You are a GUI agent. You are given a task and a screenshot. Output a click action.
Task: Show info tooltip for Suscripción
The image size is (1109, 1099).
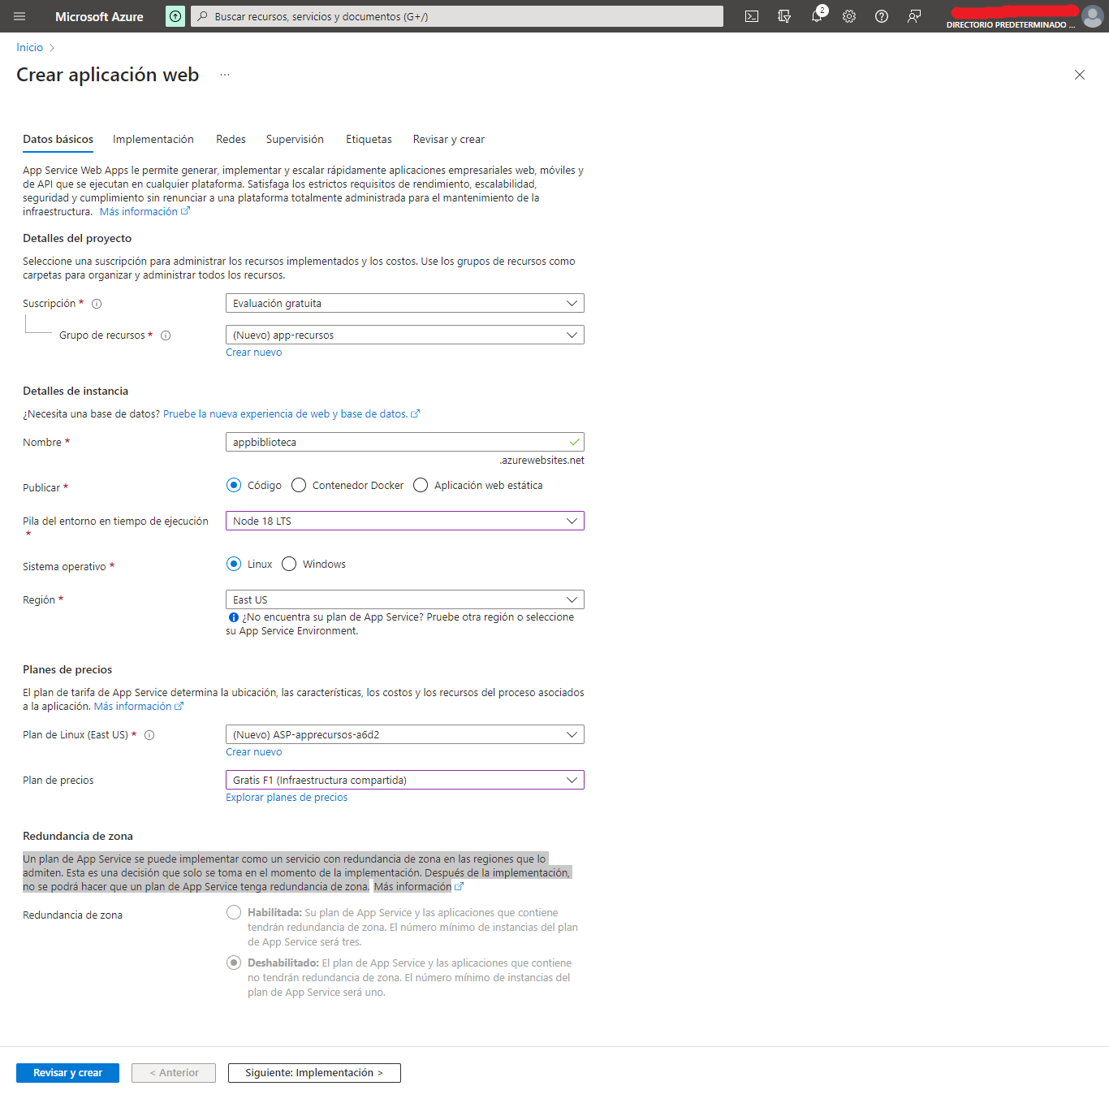coord(97,304)
